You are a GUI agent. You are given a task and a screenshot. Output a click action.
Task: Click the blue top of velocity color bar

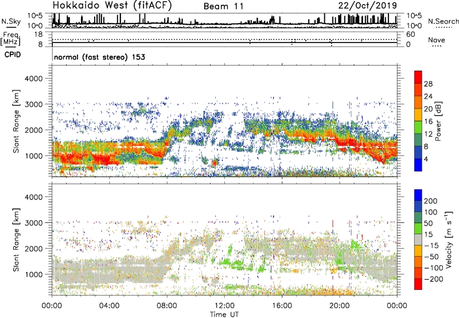tap(418, 195)
